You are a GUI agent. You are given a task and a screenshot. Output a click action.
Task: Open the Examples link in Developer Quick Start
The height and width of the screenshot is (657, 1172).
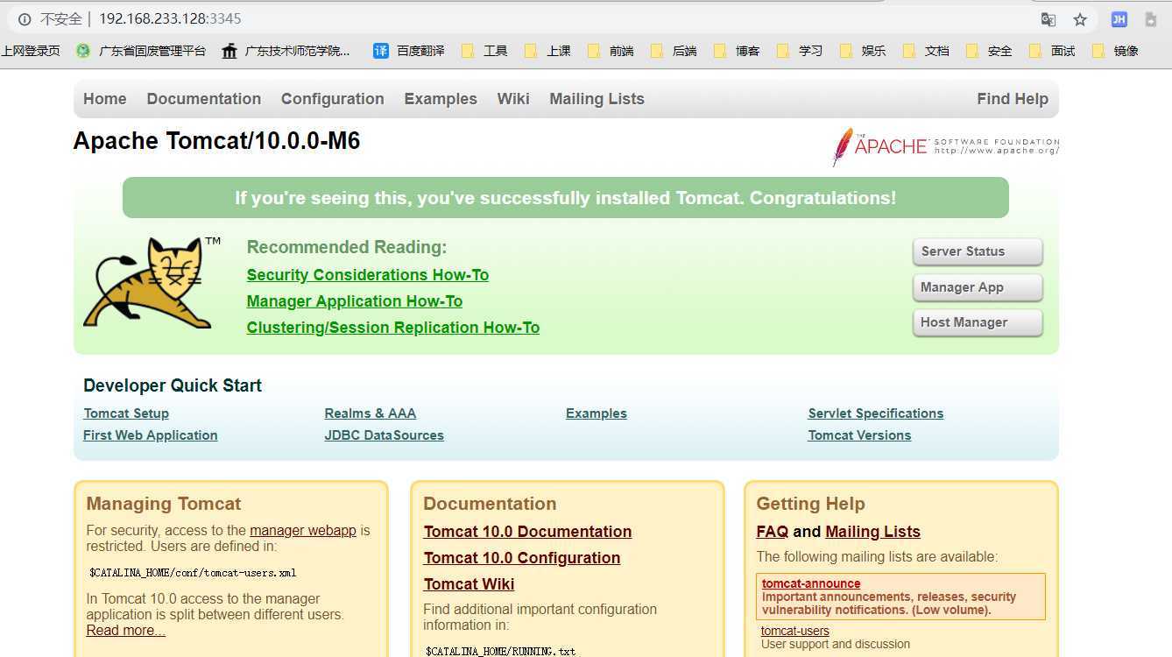coord(597,413)
